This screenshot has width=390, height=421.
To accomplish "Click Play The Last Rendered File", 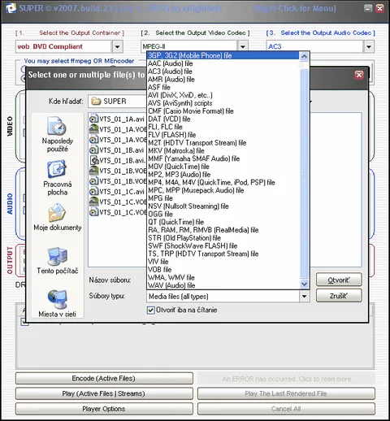I will pyautogui.click(x=286, y=393).
